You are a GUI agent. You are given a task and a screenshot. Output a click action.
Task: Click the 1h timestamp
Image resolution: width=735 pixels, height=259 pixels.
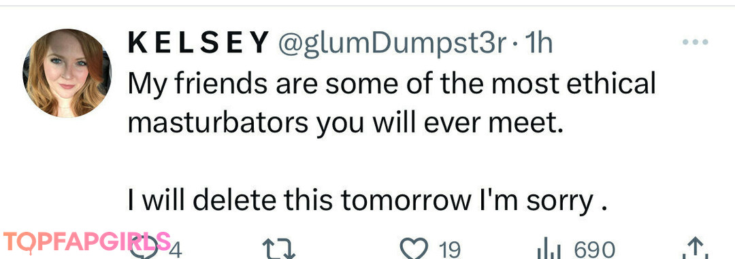tap(538, 43)
